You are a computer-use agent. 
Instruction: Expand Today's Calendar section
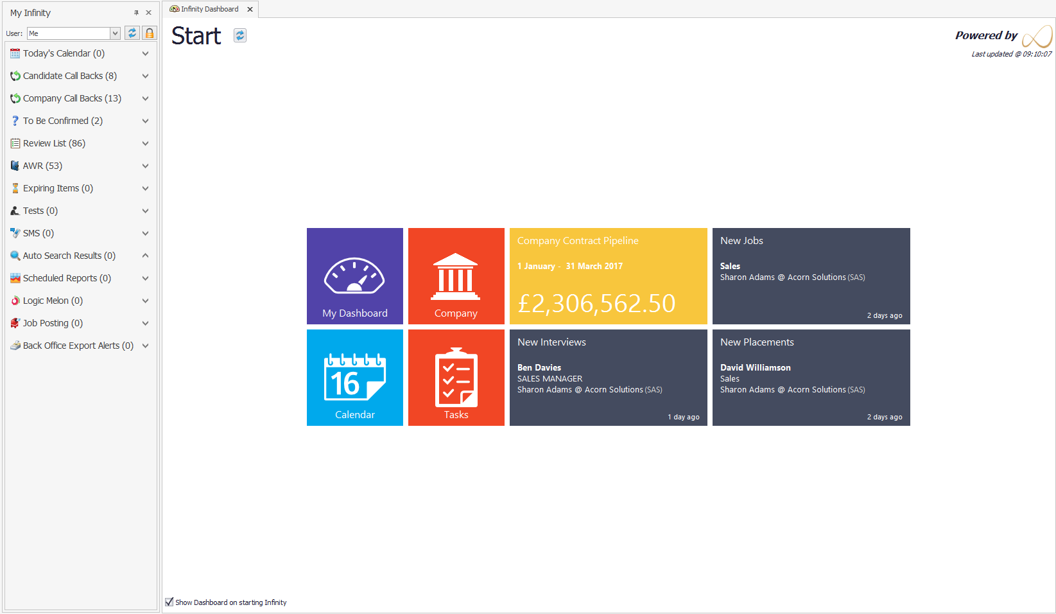(146, 53)
